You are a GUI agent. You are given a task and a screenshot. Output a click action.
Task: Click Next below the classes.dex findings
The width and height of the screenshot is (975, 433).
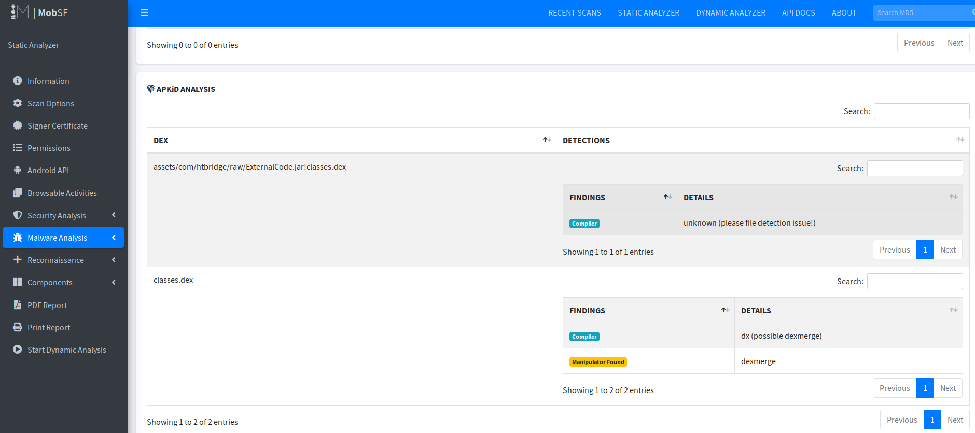tap(948, 388)
